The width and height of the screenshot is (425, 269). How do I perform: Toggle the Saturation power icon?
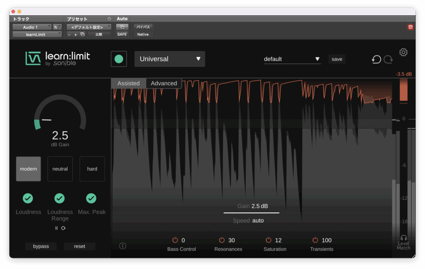pos(269,240)
